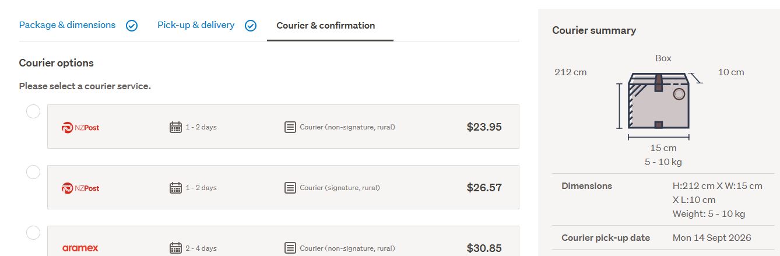Select the Courier & confirmation tab
The height and width of the screenshot is (256, 780).
pos(326,26)
